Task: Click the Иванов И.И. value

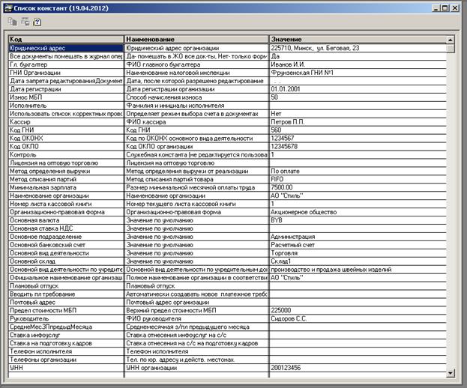Action: tap(288, 64)
